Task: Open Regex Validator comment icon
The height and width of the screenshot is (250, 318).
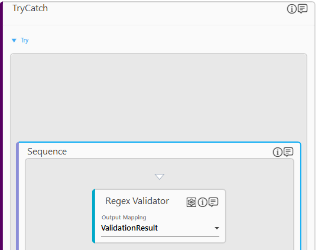Action: pyautogui.click(x=213, y=202)
